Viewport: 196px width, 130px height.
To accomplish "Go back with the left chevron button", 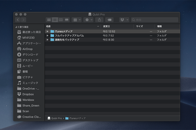I will (18, 20).
